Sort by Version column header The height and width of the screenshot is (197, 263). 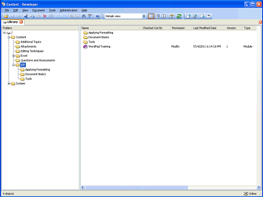(234, 28)
